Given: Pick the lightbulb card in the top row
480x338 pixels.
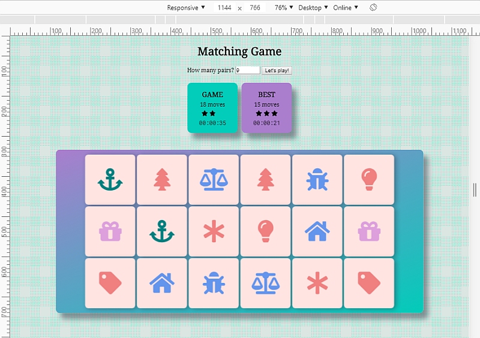Looking at the screenshot, I should (x=368, y=179).
